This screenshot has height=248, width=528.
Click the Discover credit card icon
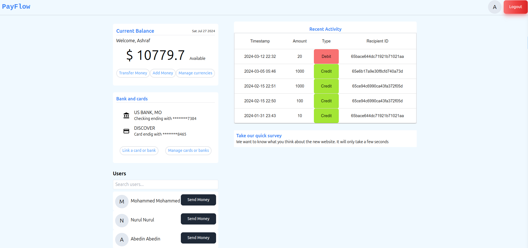pyautogui.click(x=126, y=131)
